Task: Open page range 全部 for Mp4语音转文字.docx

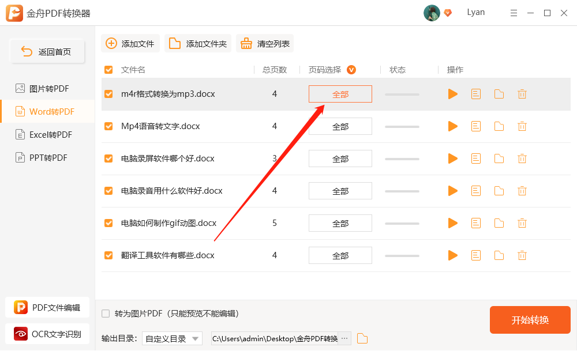Action: click(340, 126)
